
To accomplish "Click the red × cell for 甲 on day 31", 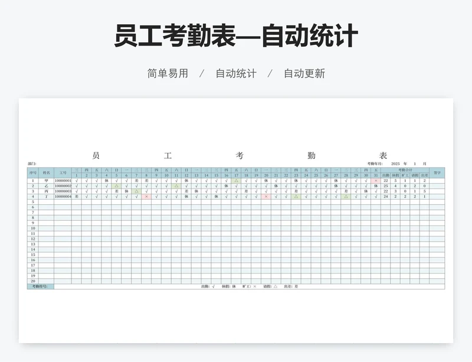I will [376, 181].
